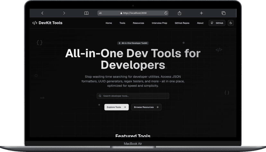The height and width of the screenshot is (152, 266).
Task: Click the main All-in-One Dev Tools heading
Action: [133, 59]
